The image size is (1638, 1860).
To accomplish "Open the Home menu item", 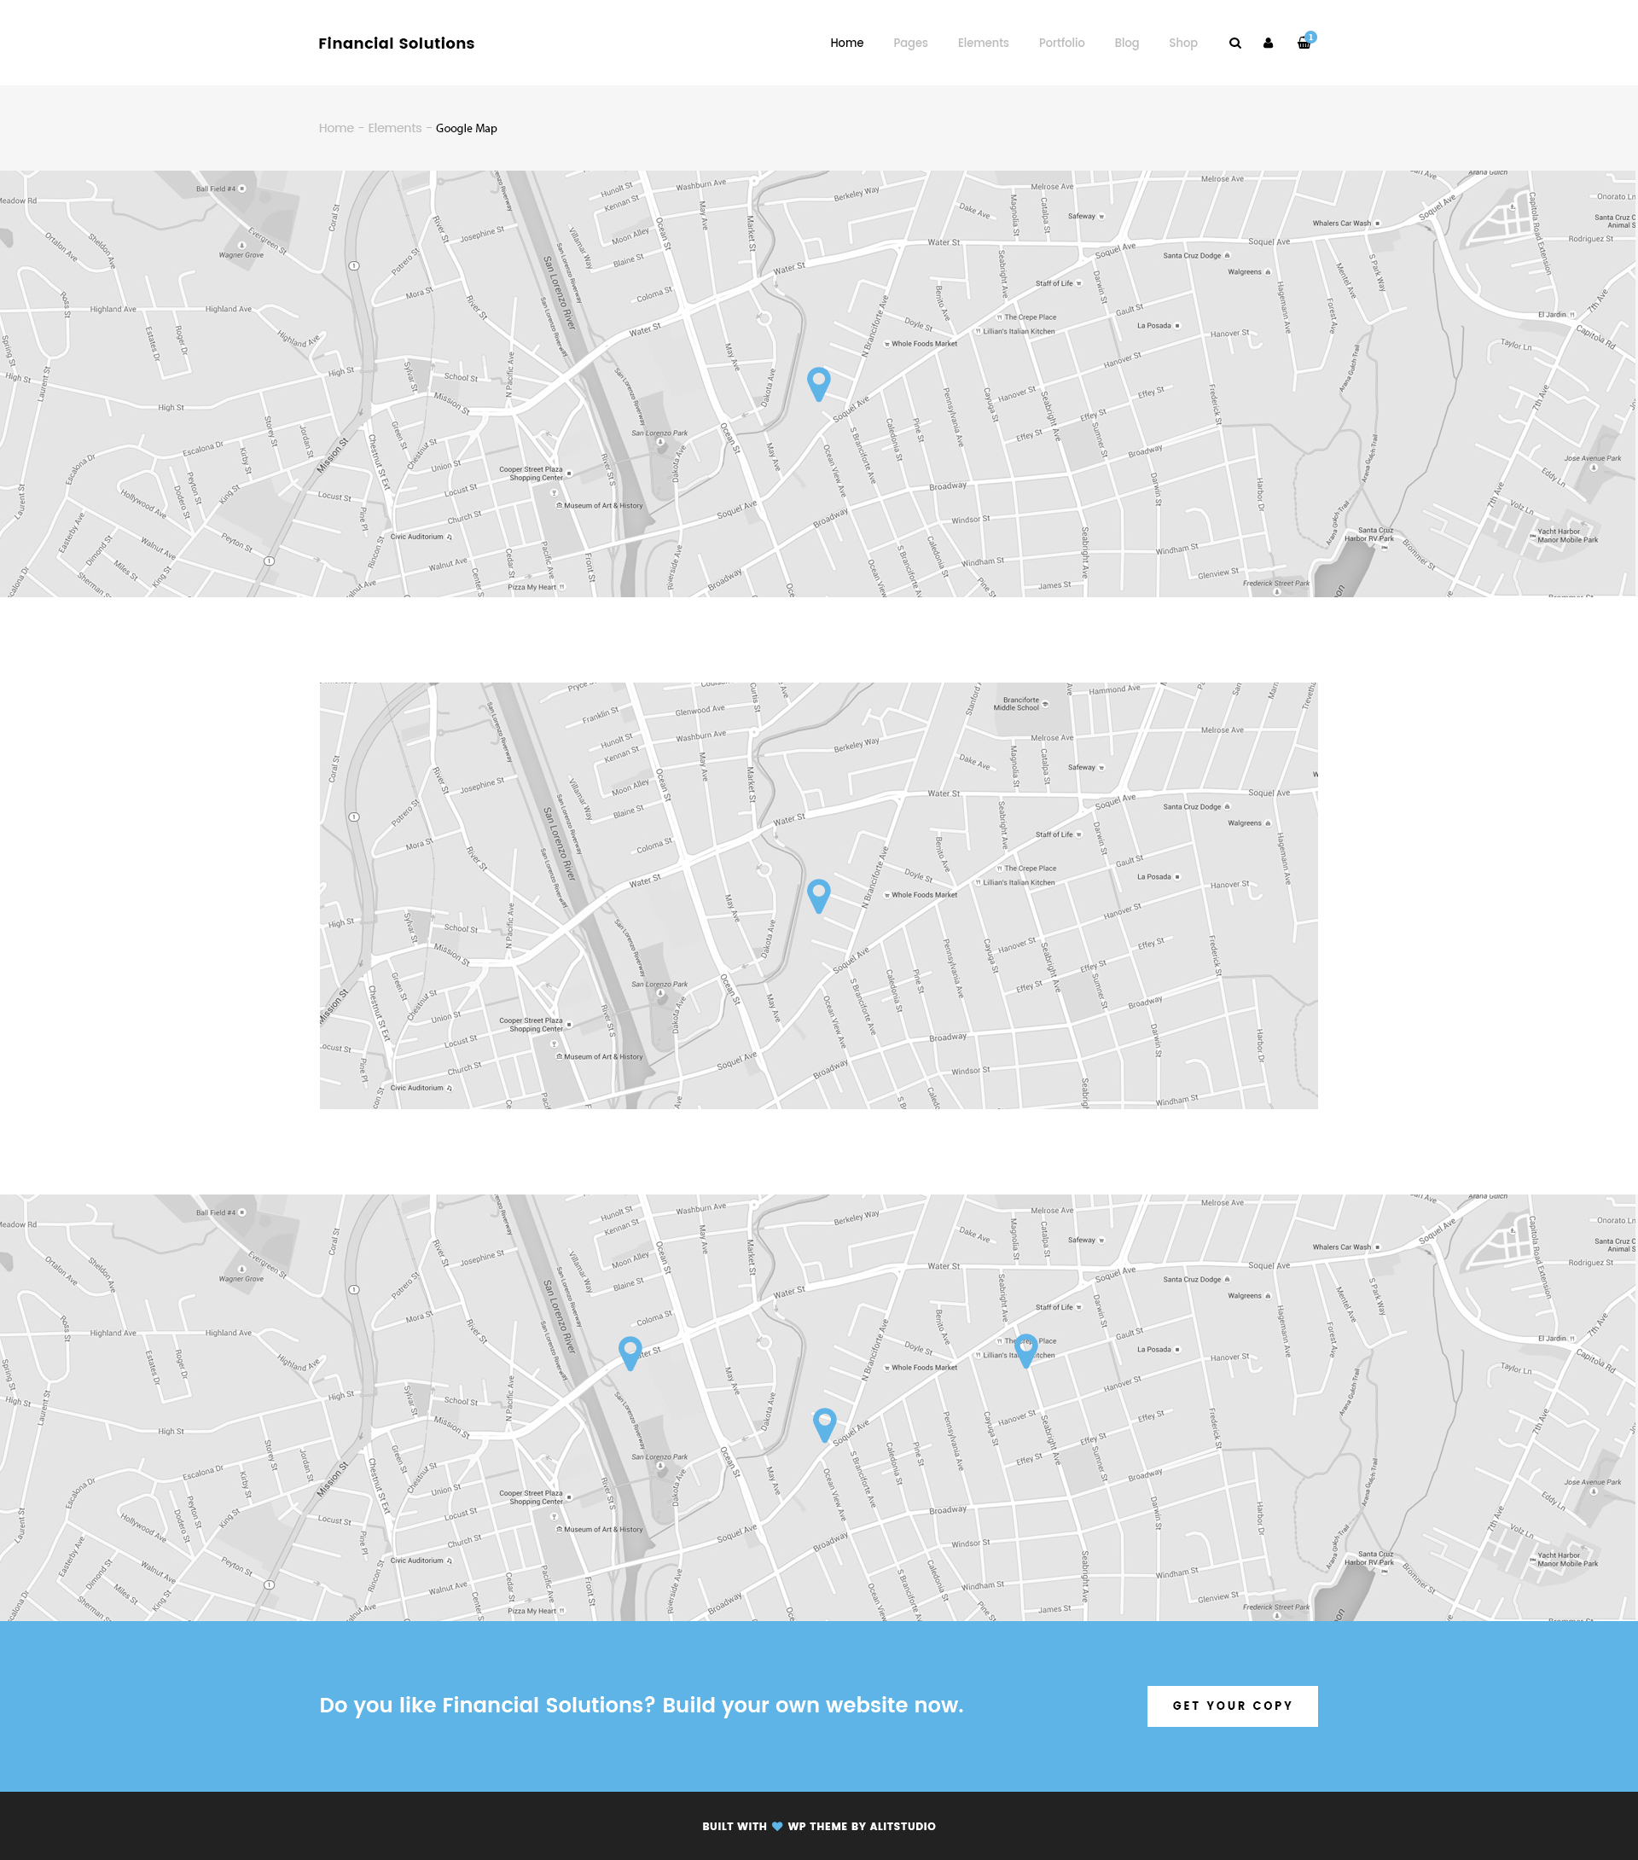I will [846, 43].
